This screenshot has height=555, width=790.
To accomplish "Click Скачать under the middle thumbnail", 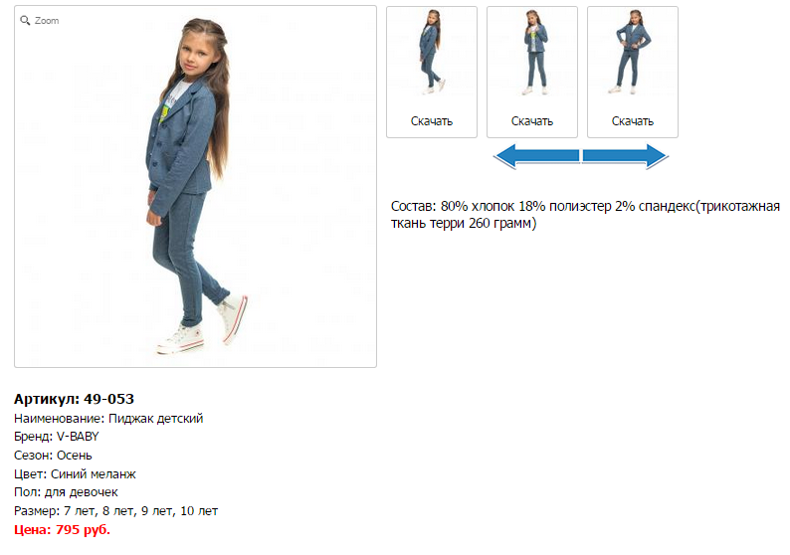I will pyautogui.click(x=532, y=121).
